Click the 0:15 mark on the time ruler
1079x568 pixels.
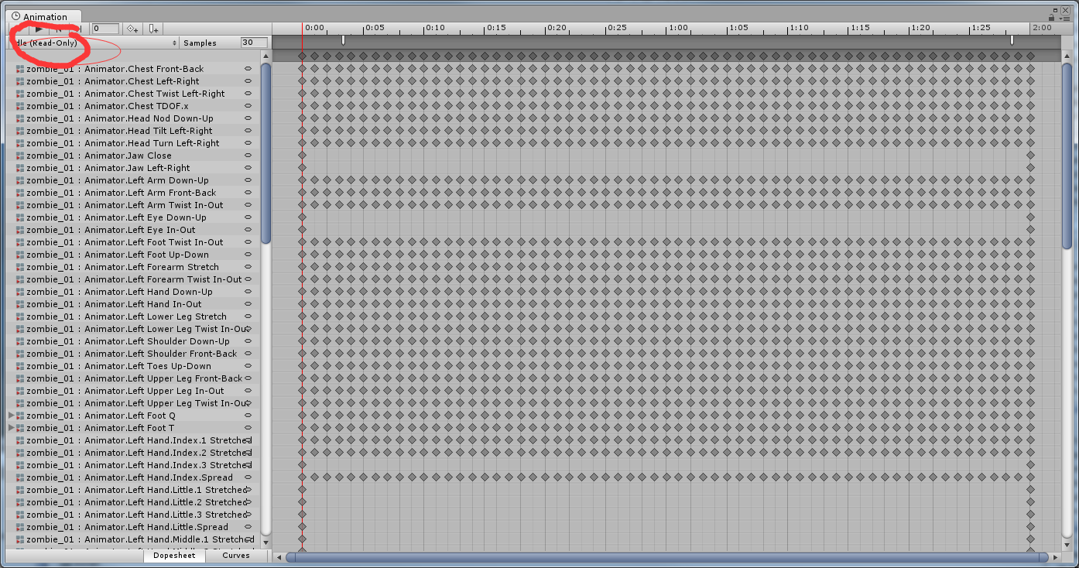point(496,28)
